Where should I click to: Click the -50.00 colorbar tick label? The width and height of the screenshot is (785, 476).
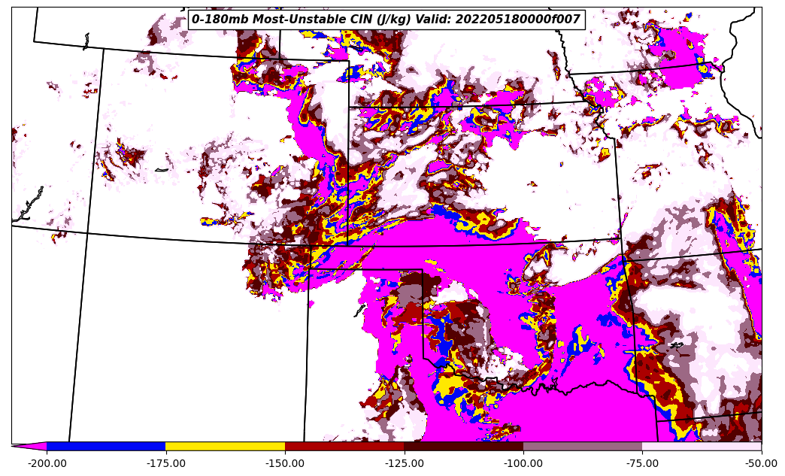click(x=761, y=463)
